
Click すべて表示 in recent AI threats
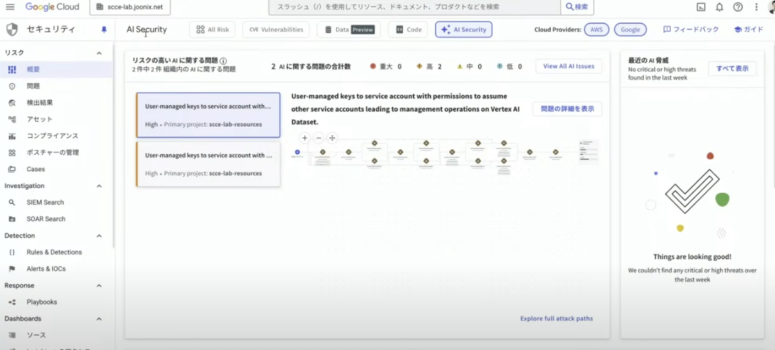pos(733,69)
